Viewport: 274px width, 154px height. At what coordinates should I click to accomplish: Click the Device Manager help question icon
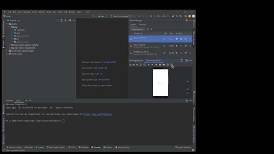(x=151, y=30)
